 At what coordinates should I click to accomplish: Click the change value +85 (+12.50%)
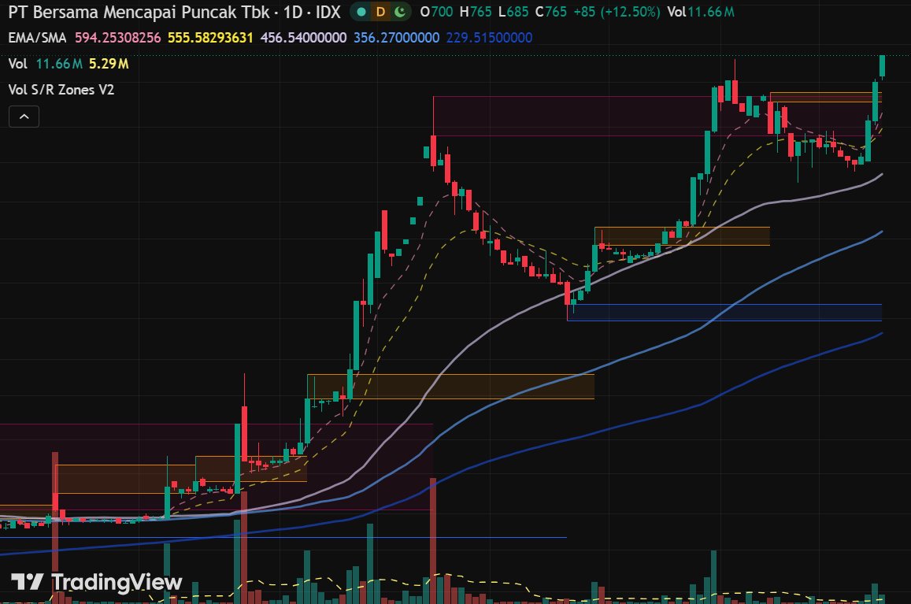[x=617, y=12]
